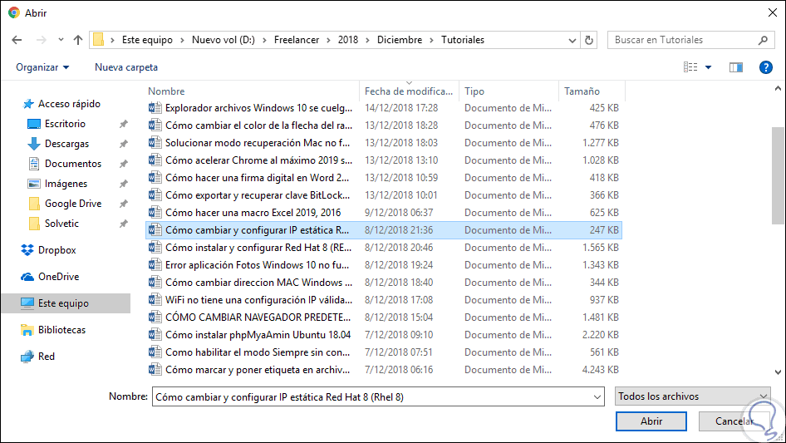This screenshot has width=786, height=443.
Task: Click the pin icon beside Google Drive
Action: (x=123, y=204)
